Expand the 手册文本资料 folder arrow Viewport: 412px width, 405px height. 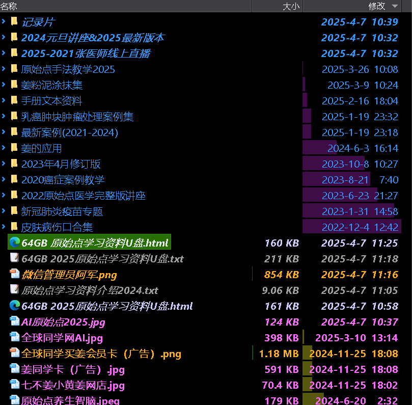click(x=4, y=100)
